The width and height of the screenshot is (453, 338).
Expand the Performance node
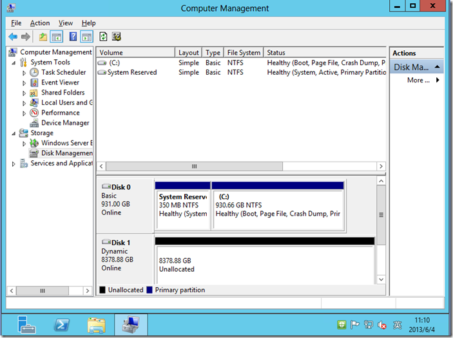pyautogui.click(x=24, y=113)
